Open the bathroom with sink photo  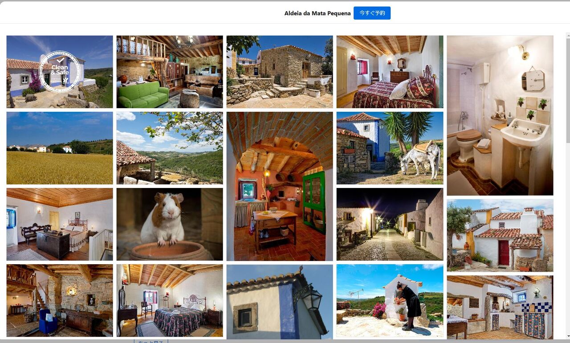500,115
